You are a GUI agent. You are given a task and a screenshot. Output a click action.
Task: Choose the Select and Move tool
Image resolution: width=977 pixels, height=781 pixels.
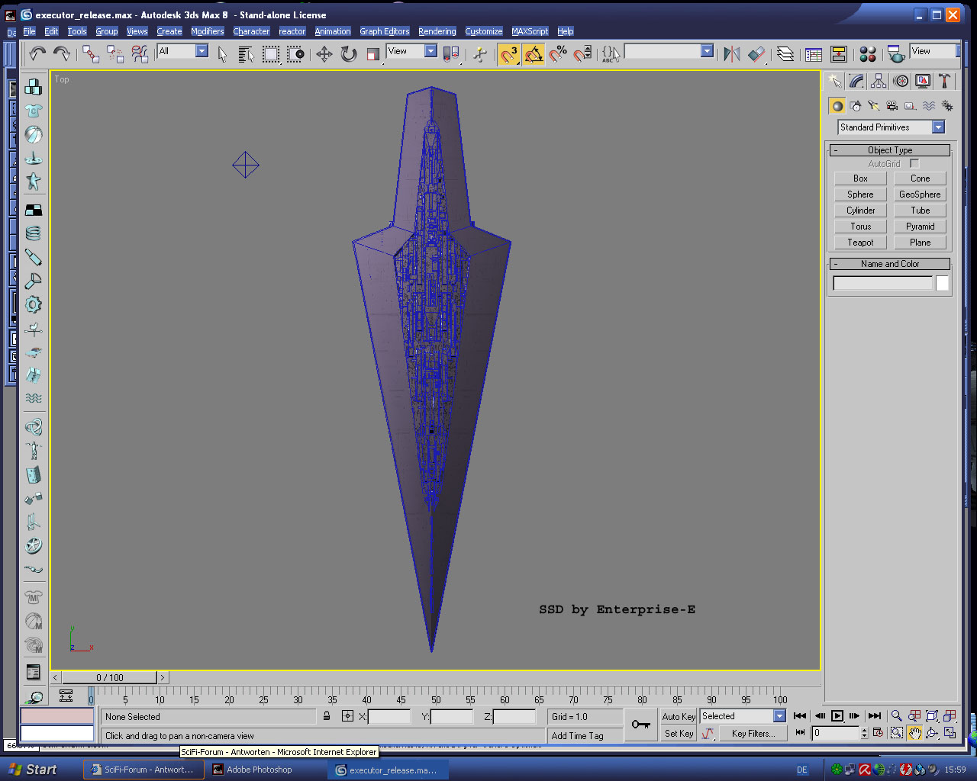(324, 53)
